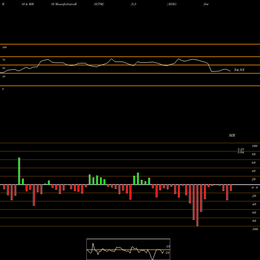Click the 'SI & MR' header label

[x=28, y=4]
